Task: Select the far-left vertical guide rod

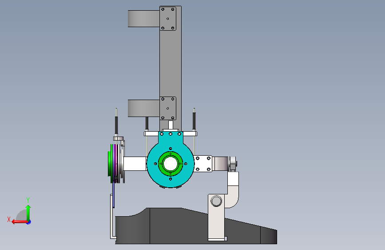Action: pos(116,122)
